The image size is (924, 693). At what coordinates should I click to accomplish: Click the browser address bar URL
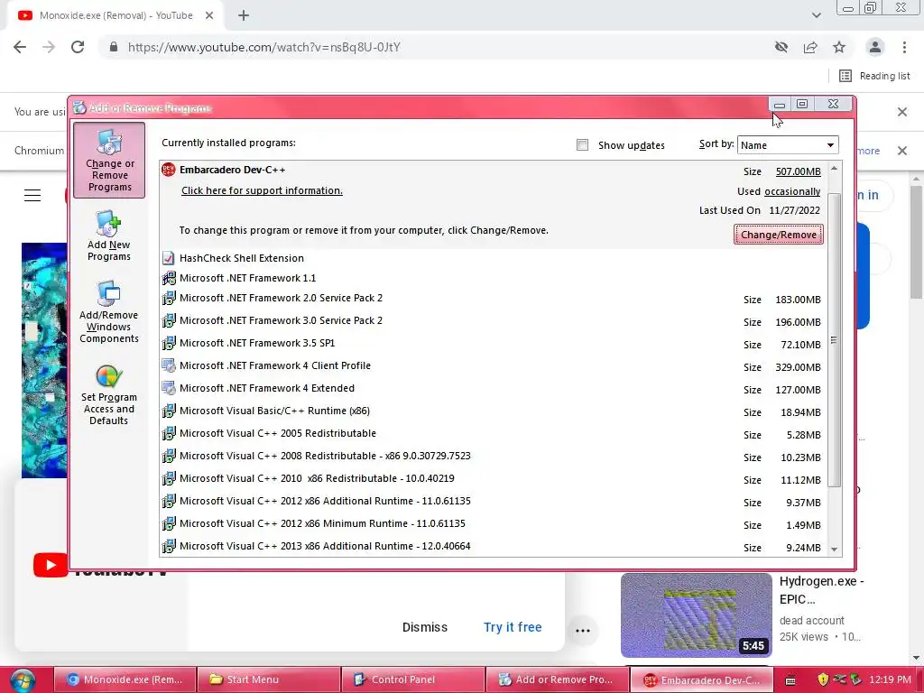click(264, 47)
